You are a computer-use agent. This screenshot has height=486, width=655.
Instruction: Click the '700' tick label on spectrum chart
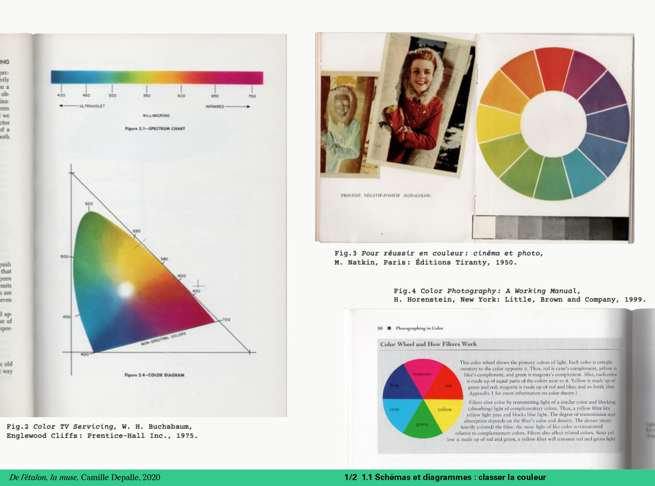point(252,96)
